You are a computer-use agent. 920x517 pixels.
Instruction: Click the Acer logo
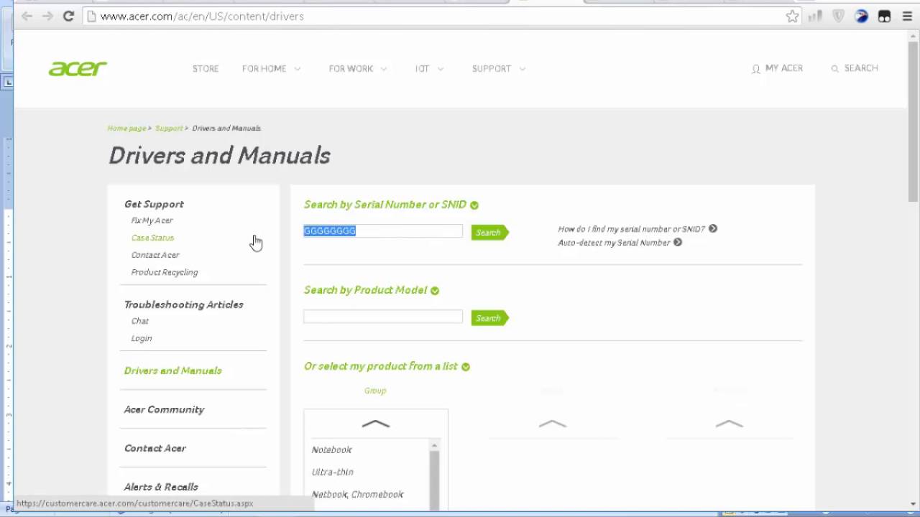click(78, 68)
